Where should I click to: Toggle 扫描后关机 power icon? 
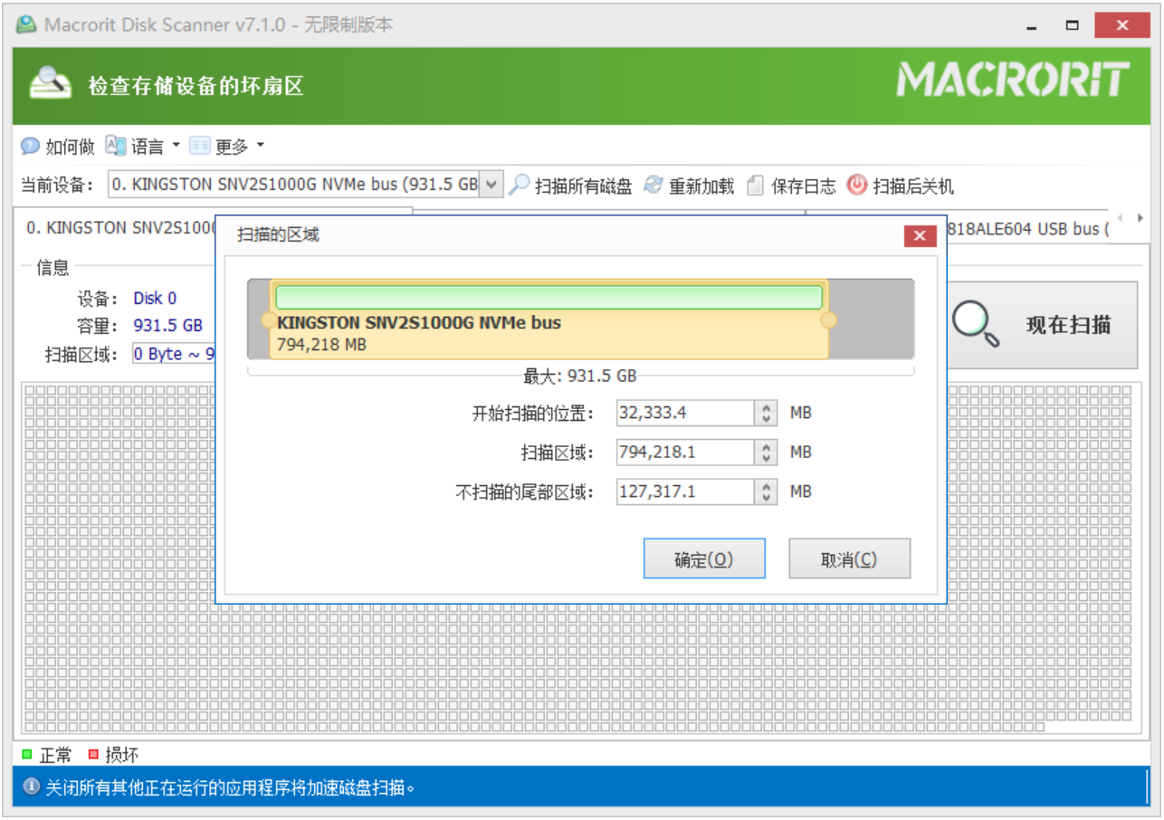[856, 186]
